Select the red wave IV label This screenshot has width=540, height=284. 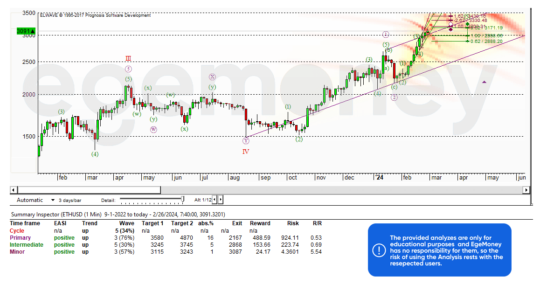click(x=246, y=152)
